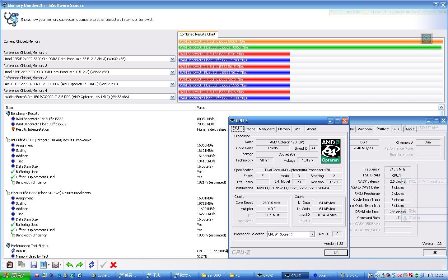Open Reference Chipset/Memory 3 dropdown
Screen dimensions: 448x280
coord(172,84)
